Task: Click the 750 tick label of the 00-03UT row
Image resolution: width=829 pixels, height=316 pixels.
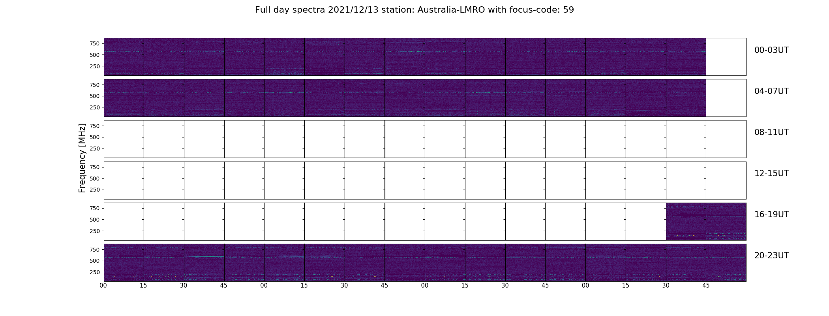Action: [x=95, y=43]
